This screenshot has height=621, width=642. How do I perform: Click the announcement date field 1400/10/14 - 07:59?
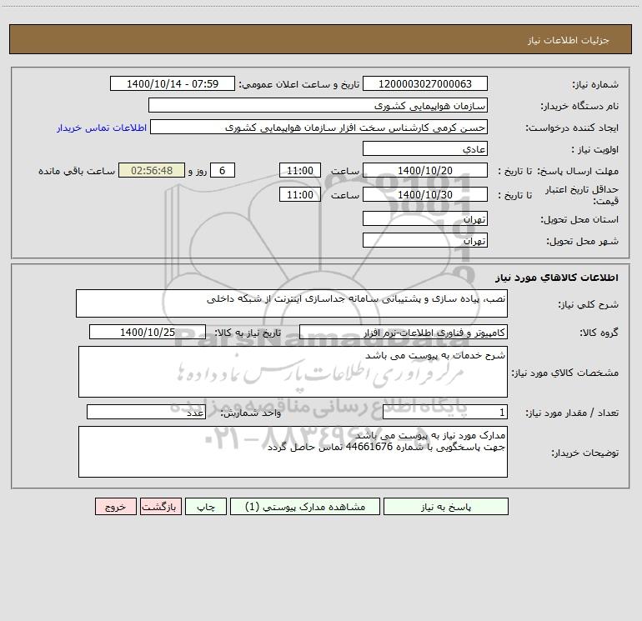click(173, 83)
